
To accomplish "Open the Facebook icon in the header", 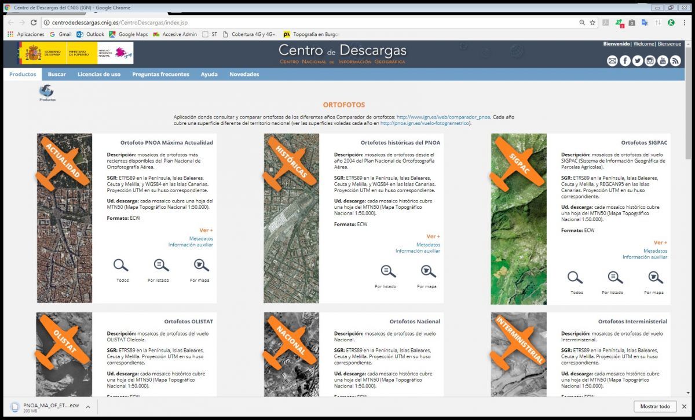I will pyautogui.click(x=625, y=61).
